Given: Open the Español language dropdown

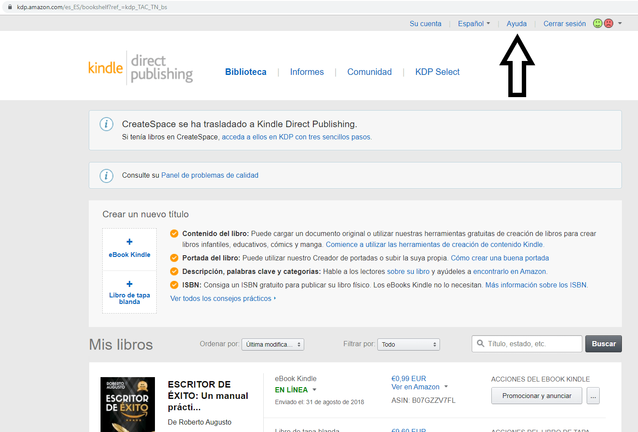Looking at the screenshot, I should click(x=474, y=24).
